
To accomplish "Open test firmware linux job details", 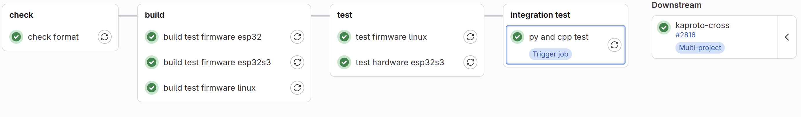I will pos(391,37).
